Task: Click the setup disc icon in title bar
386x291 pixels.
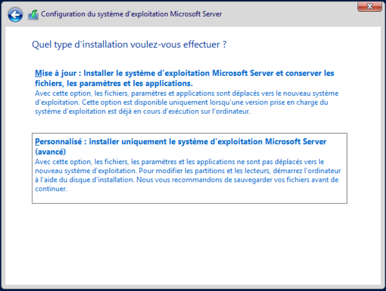Action: pyautogui.click(x=33, y=15)
